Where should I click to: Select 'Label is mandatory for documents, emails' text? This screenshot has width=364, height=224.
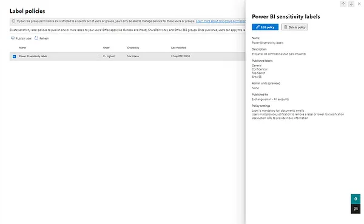(278, 110)
